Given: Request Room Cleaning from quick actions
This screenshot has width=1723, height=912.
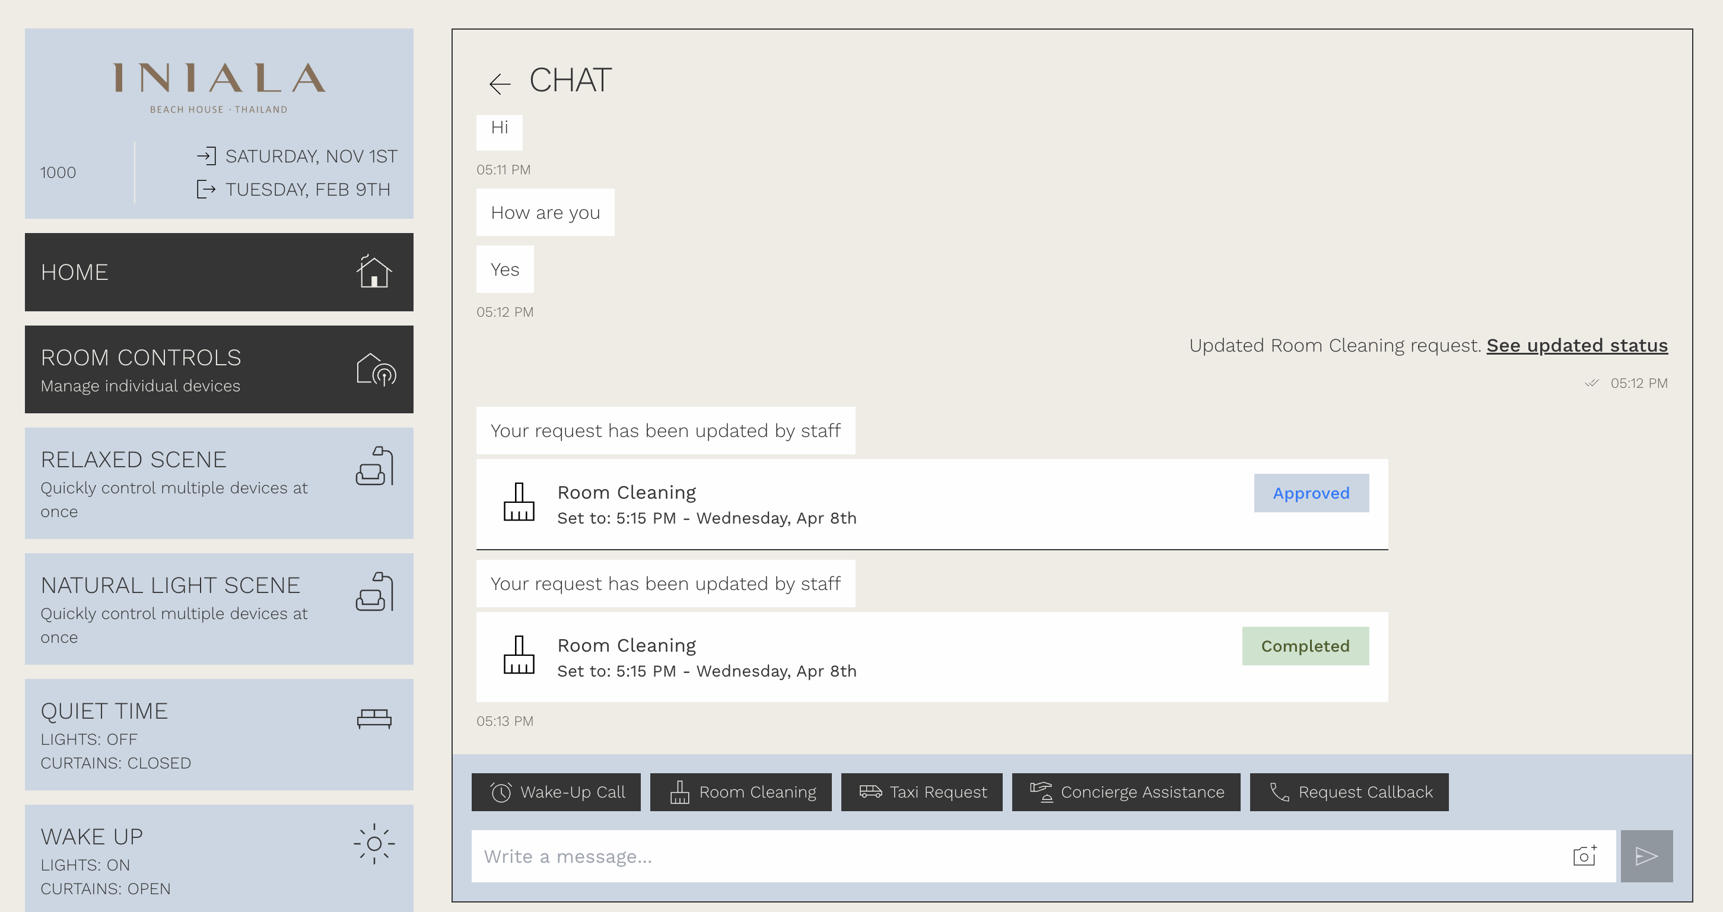Looking at the screenshot, I should click(x=740, y=792).
